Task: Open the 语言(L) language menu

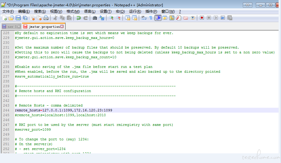Action: pyautogui.click(x=90, y=11)
